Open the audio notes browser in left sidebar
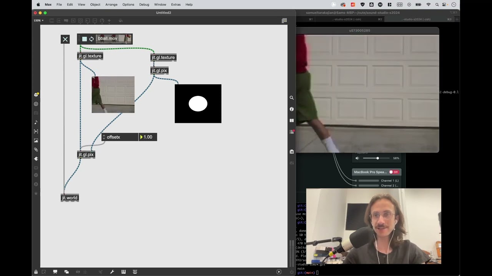 coord(36,122)
